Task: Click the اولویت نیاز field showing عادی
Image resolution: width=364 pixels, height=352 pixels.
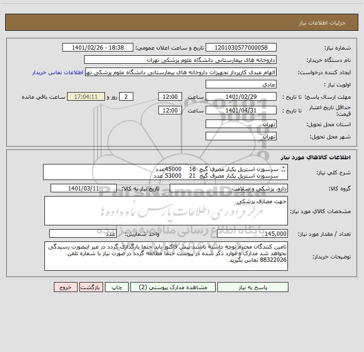Action: coord(241,85)
